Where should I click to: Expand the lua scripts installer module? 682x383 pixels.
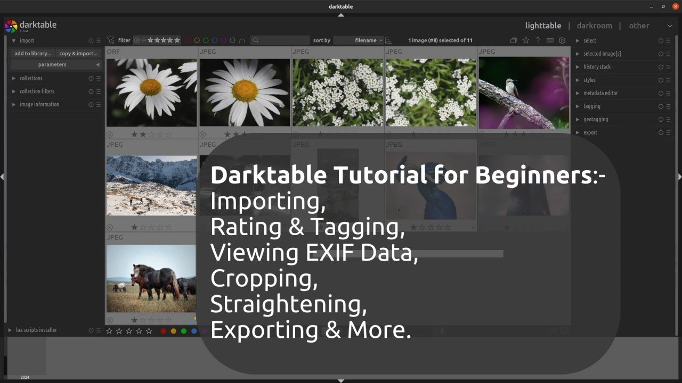pos(10,330)
